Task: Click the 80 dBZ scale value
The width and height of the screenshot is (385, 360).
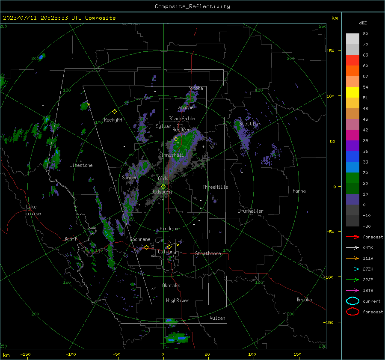Action: pos(365,34)
